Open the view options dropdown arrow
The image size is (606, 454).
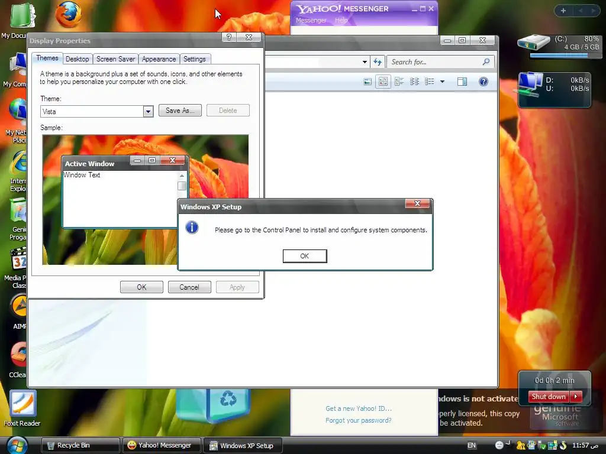tap(442, 82)
